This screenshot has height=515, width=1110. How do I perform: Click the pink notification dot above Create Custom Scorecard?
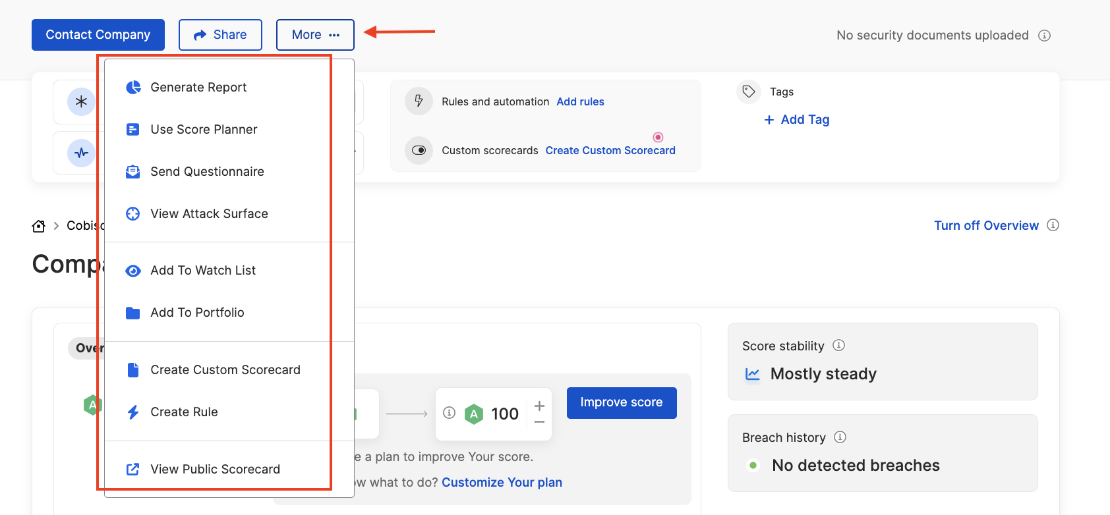(658, 137)
